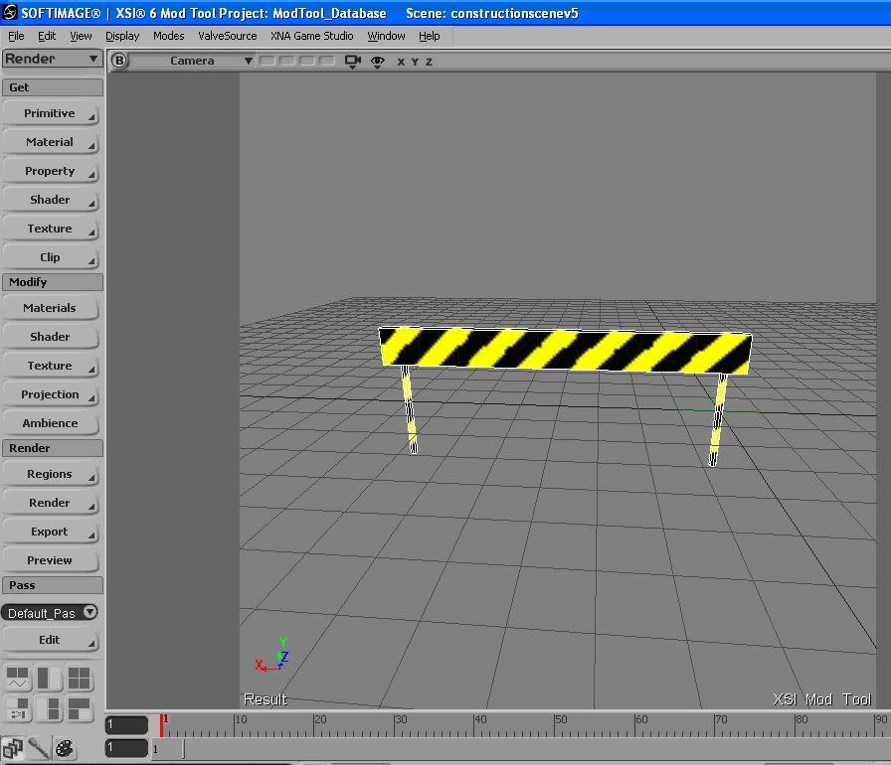Expand the Get Material menu

click(x=51, y=142)
